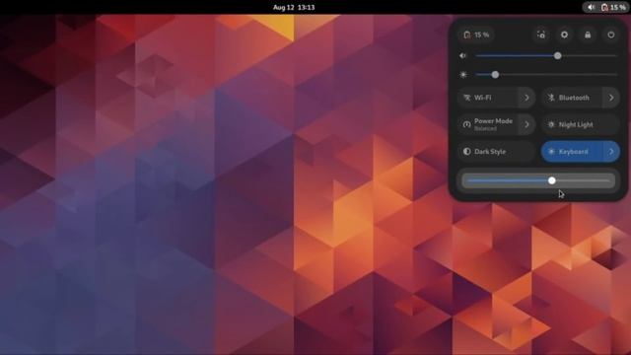Screen dimensions: 631x355
Task: Expand the Wi-Fi networks submenu arrow
Action: point(526,98)
